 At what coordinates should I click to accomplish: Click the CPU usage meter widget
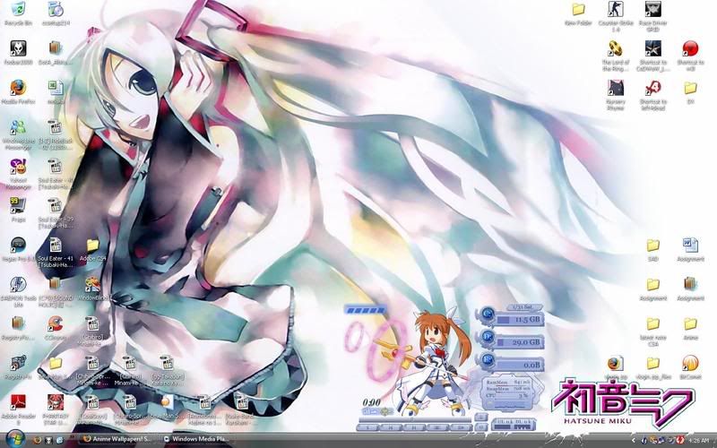tap(506, 395)
